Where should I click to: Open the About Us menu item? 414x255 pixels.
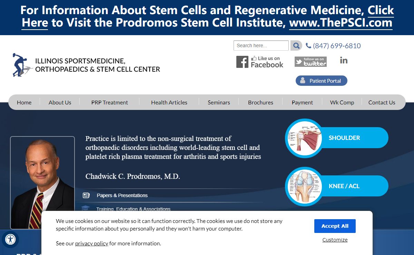60,102
